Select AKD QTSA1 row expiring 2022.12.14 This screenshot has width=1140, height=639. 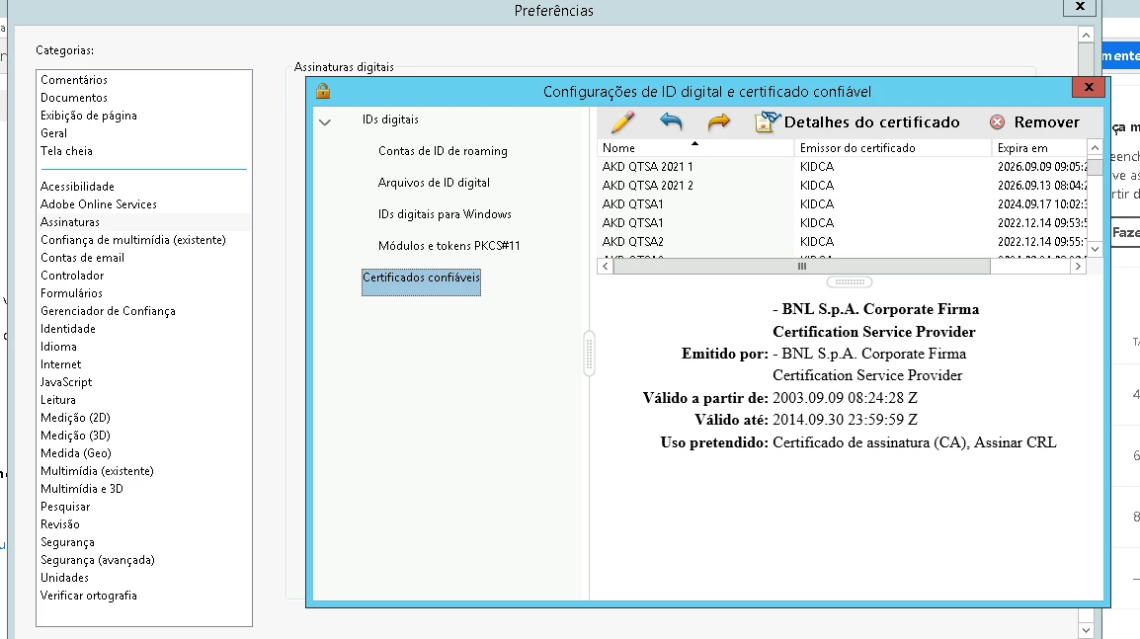coord(842,223)
